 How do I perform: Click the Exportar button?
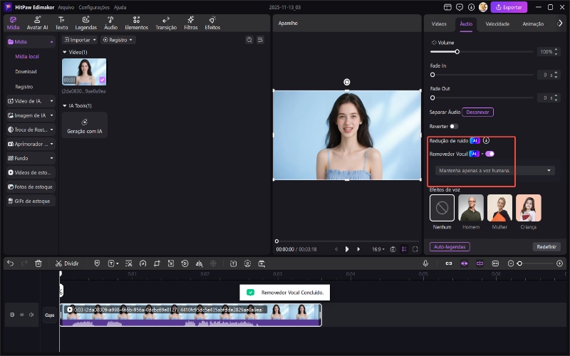(x=509, y=7)
